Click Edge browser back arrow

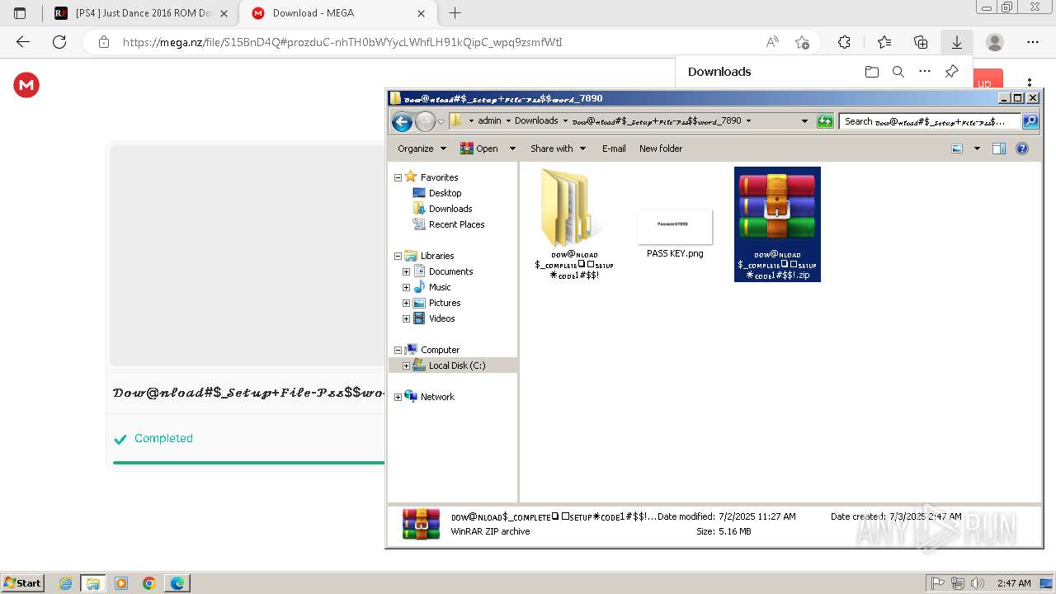click(x=23, y=42)
